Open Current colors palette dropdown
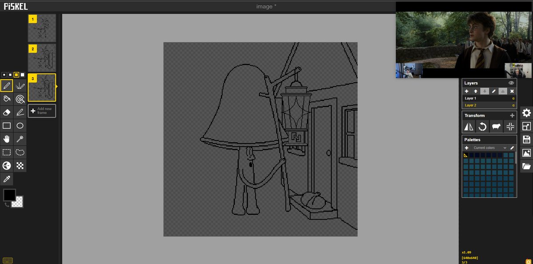Screen dimensions: 533x264 tap(489, 148)
